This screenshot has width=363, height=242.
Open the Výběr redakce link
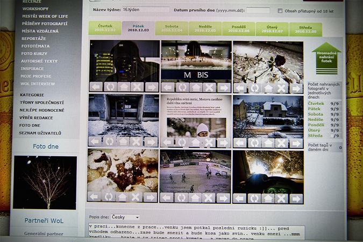(36, 118)
